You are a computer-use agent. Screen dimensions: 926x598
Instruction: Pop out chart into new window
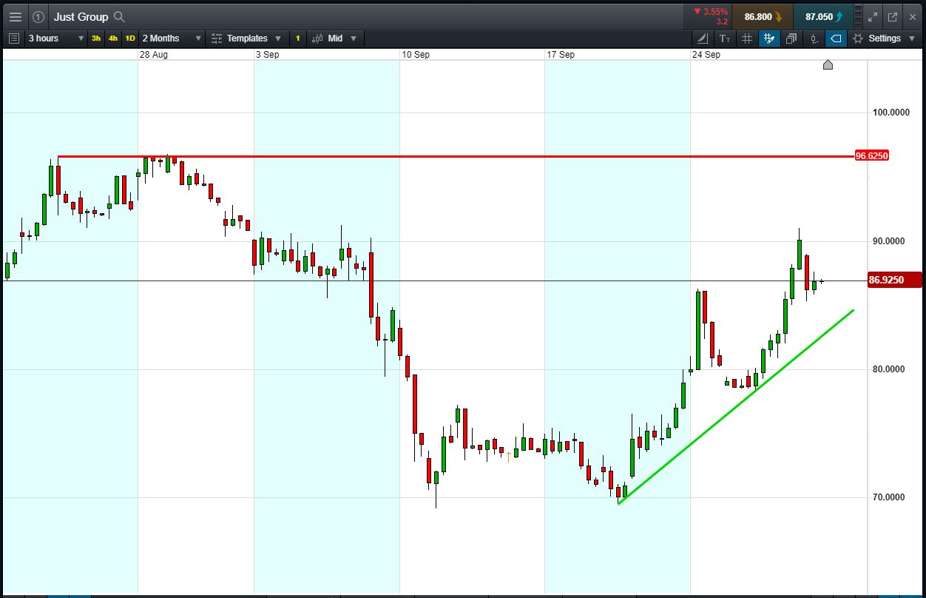893,16
